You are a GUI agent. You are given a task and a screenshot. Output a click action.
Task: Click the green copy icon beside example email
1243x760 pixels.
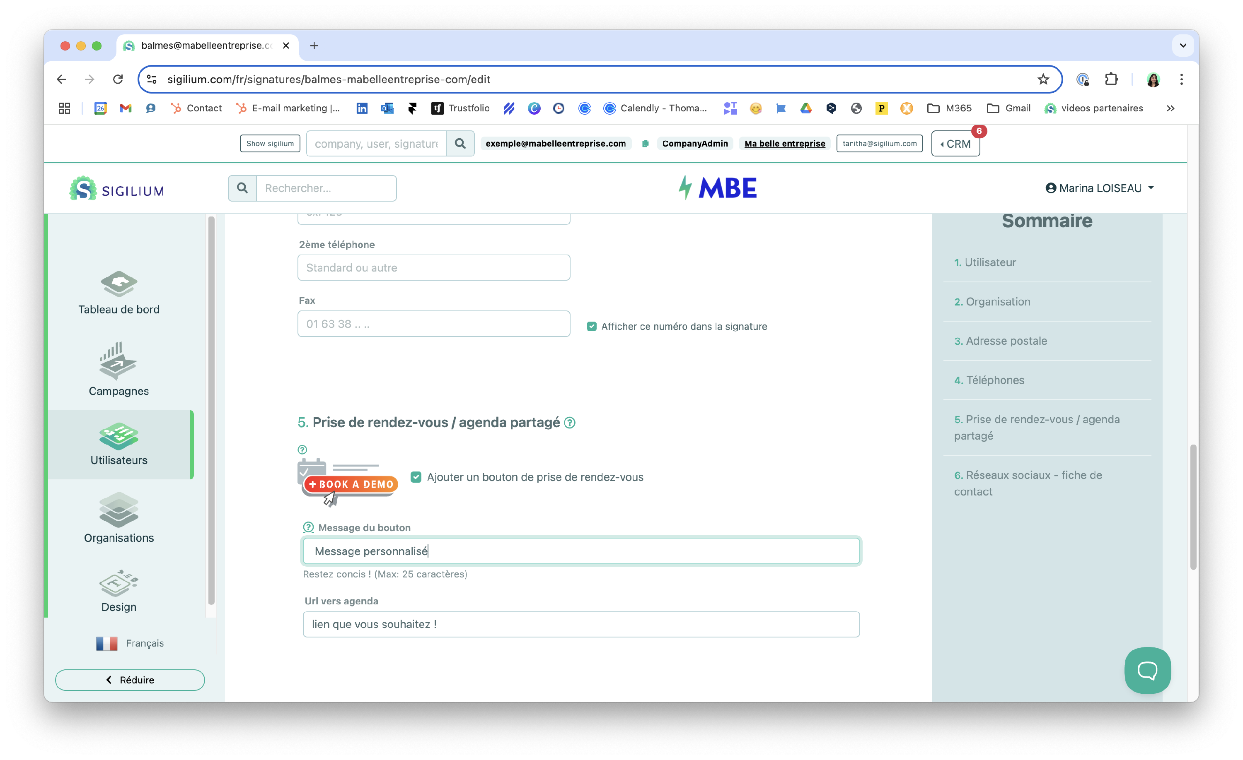point(645,144)
